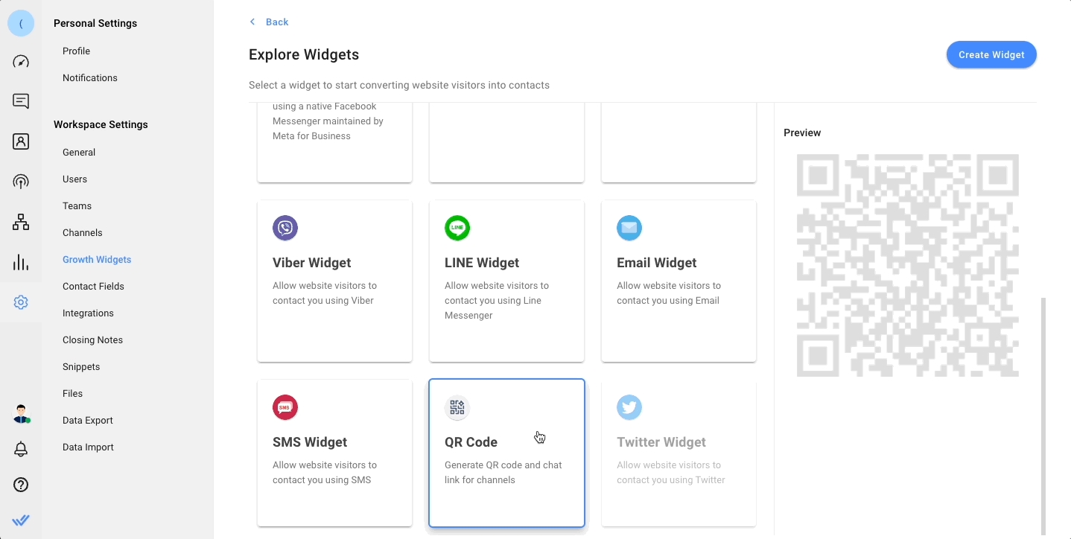
Task: Click the settings gear icon in sidebar
Action: click(21, 302)
